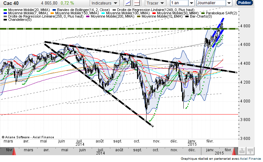
Task: Click the Publier button
Action: (244, 3)
